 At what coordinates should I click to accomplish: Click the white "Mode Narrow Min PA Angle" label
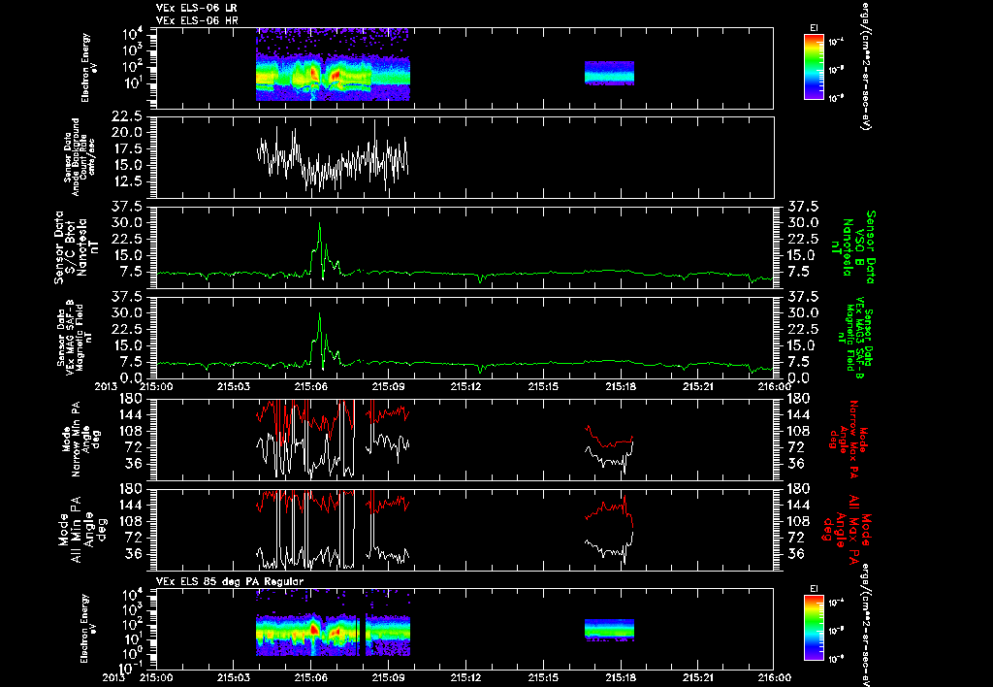coord(80,439)
